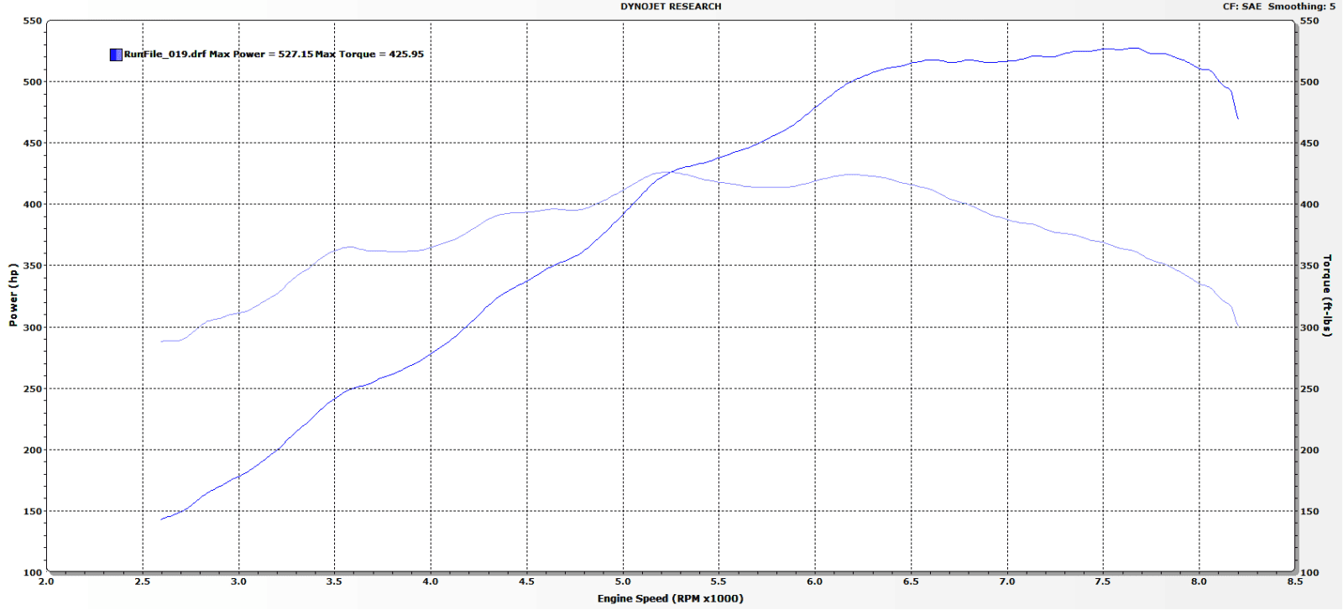Image resolution: width=1343 pixels, height=610 pixels.
Task: Click the 300 tick on right torque axis
Action: [x=1309, y=327]
